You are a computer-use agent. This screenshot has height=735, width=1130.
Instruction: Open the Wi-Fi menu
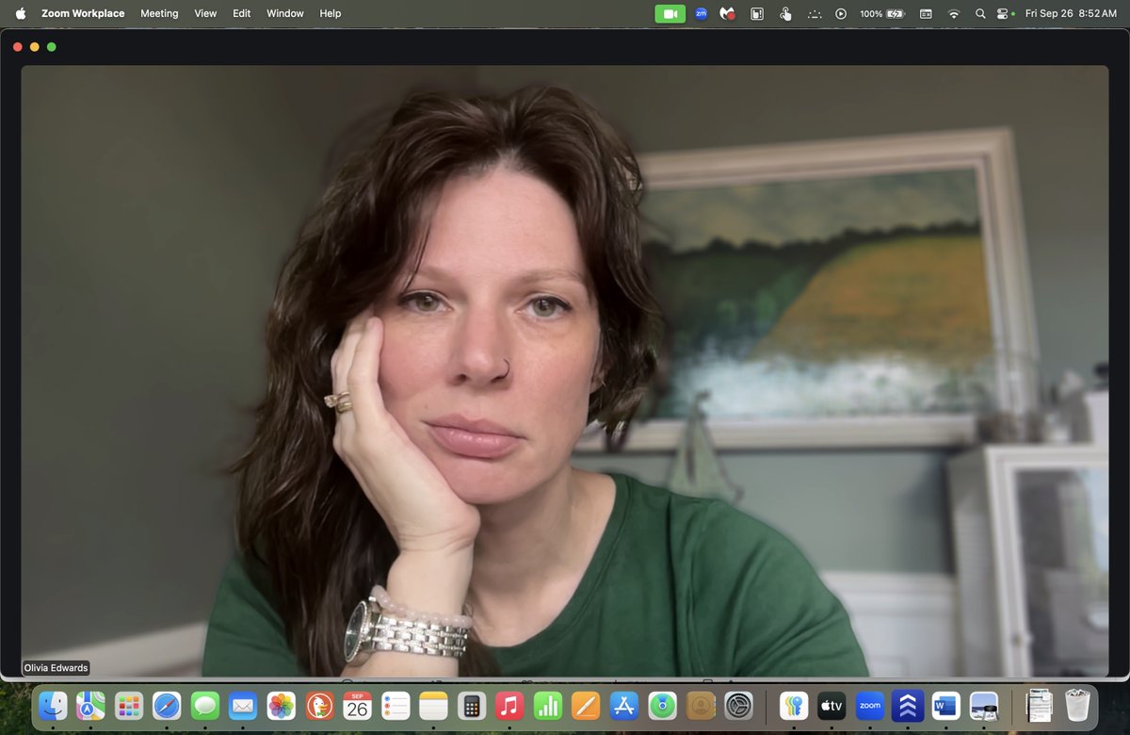[x=953, y=13]
